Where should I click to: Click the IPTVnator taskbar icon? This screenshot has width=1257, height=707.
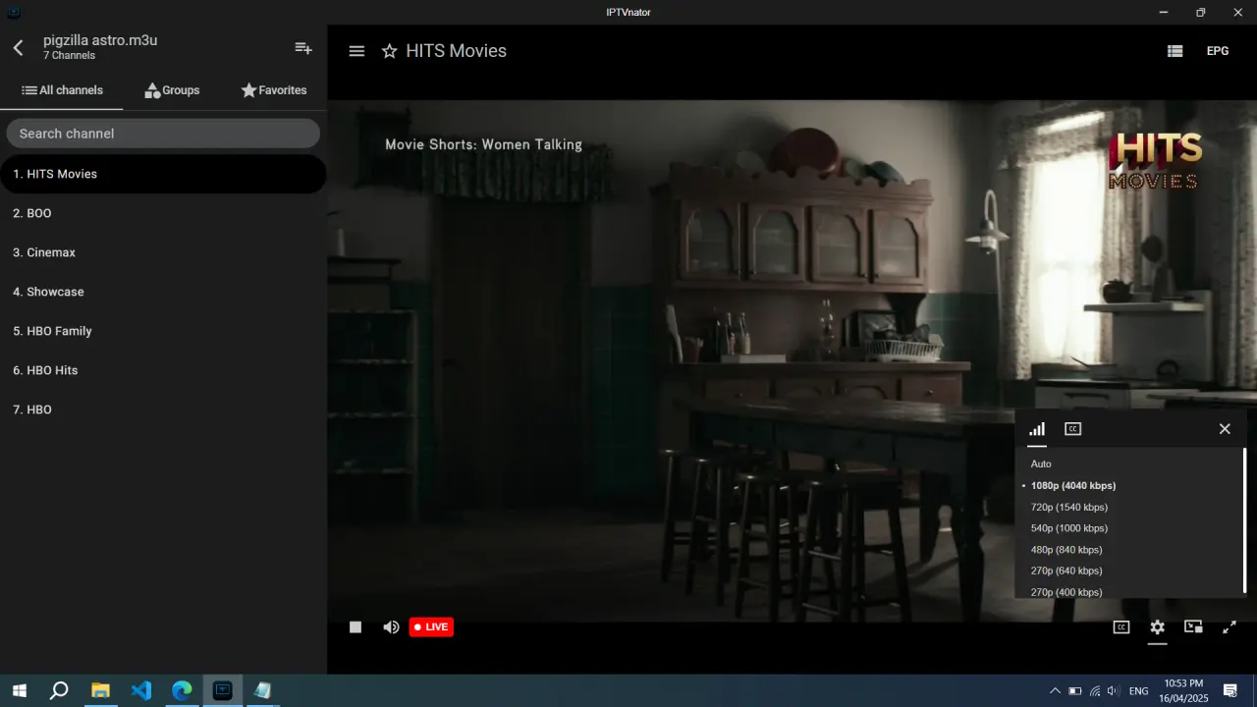(223, 690)
